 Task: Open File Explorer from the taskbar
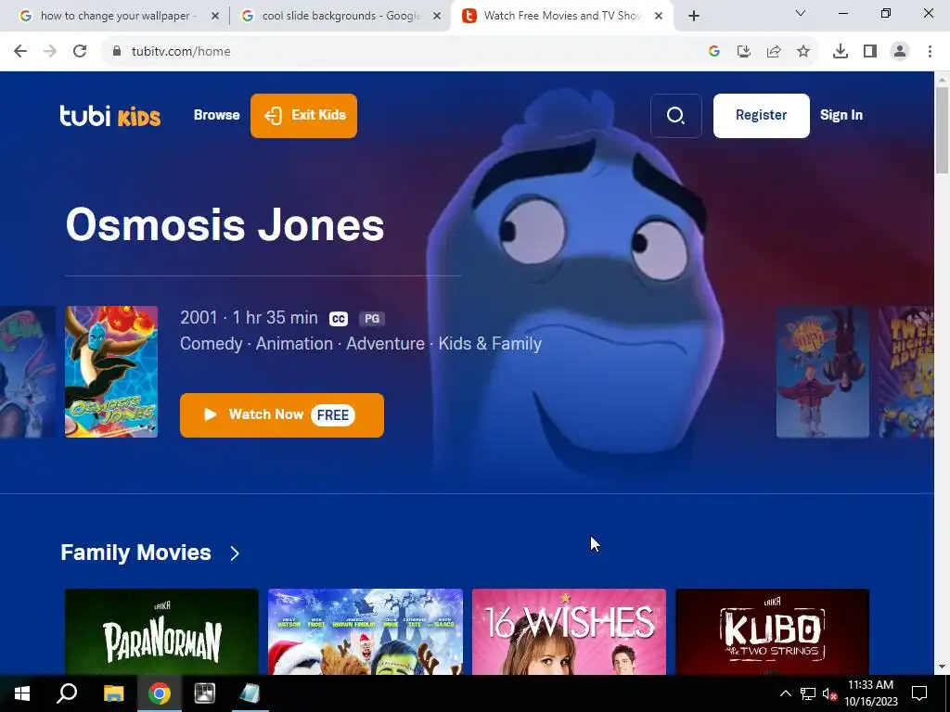coord(113,693)
